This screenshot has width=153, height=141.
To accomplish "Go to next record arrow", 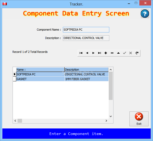I will (93, 53).
